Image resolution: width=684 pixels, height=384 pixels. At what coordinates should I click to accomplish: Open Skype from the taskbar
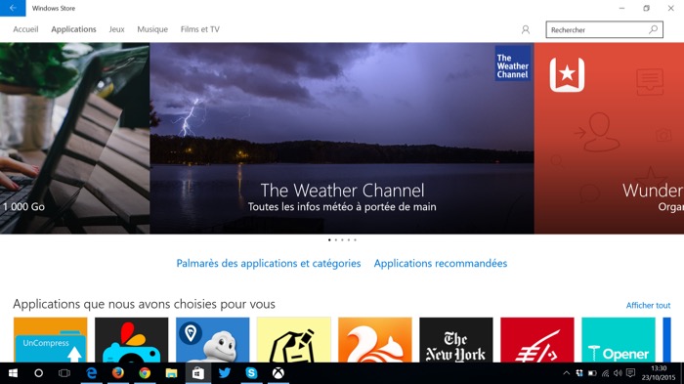[251, 373]
